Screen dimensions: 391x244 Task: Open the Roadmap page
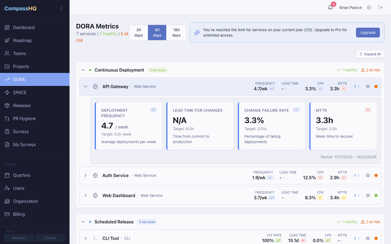23,40
